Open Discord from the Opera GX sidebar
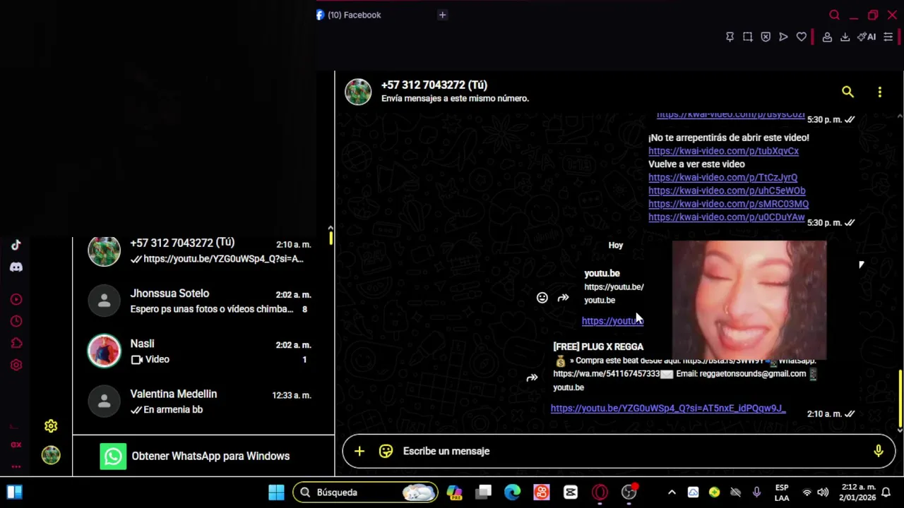This screenshot has width=904, height=508. point(16,267)
